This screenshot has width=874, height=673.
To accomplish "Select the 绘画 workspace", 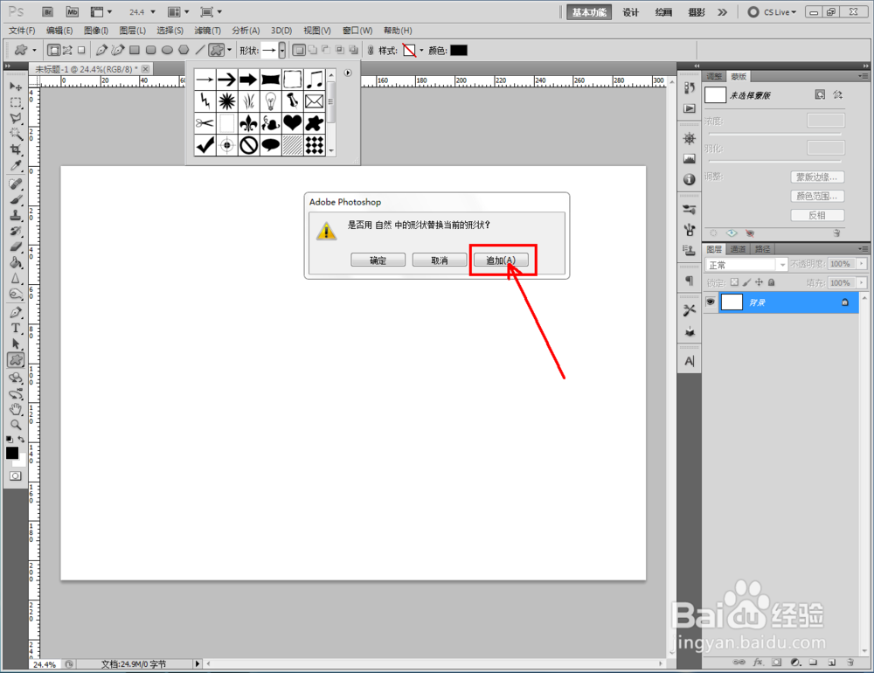I will [x=663, y=12].
